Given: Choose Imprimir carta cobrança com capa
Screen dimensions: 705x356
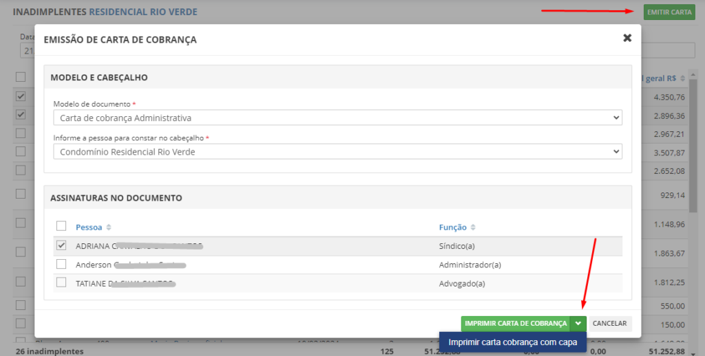Looking at the screenshot, I should (512, 342).
